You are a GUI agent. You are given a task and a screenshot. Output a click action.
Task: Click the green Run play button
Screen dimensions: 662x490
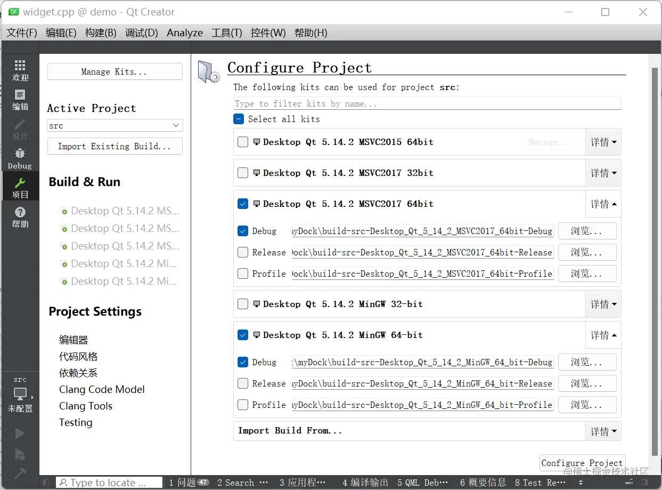(20, 433)
